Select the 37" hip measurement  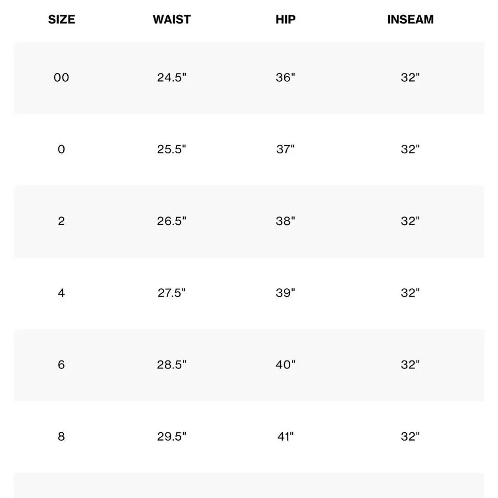[285, 149]
